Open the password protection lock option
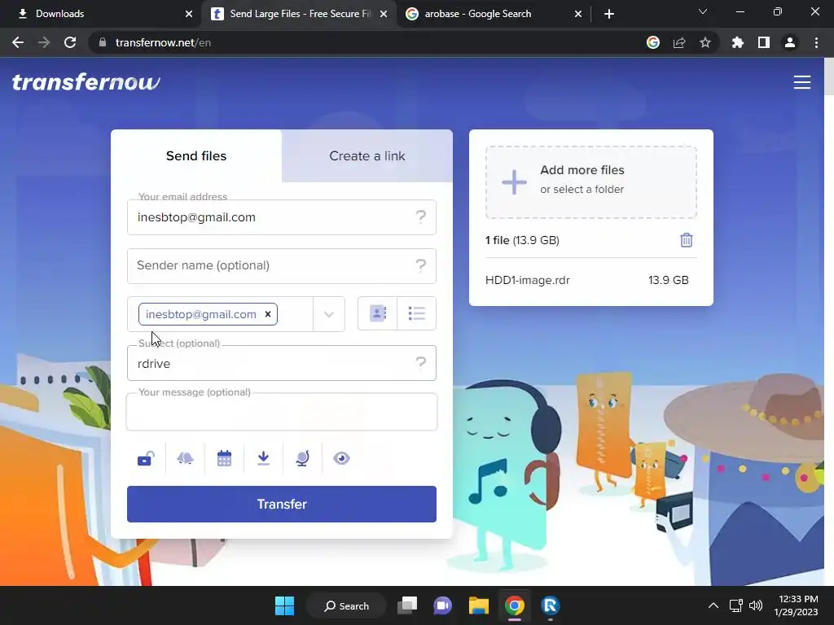 pos(146,458)
